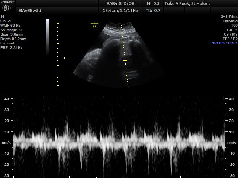Click the top depth scale tick marker
This screenshot has height=178, width=238.
(x=58, y=23)
